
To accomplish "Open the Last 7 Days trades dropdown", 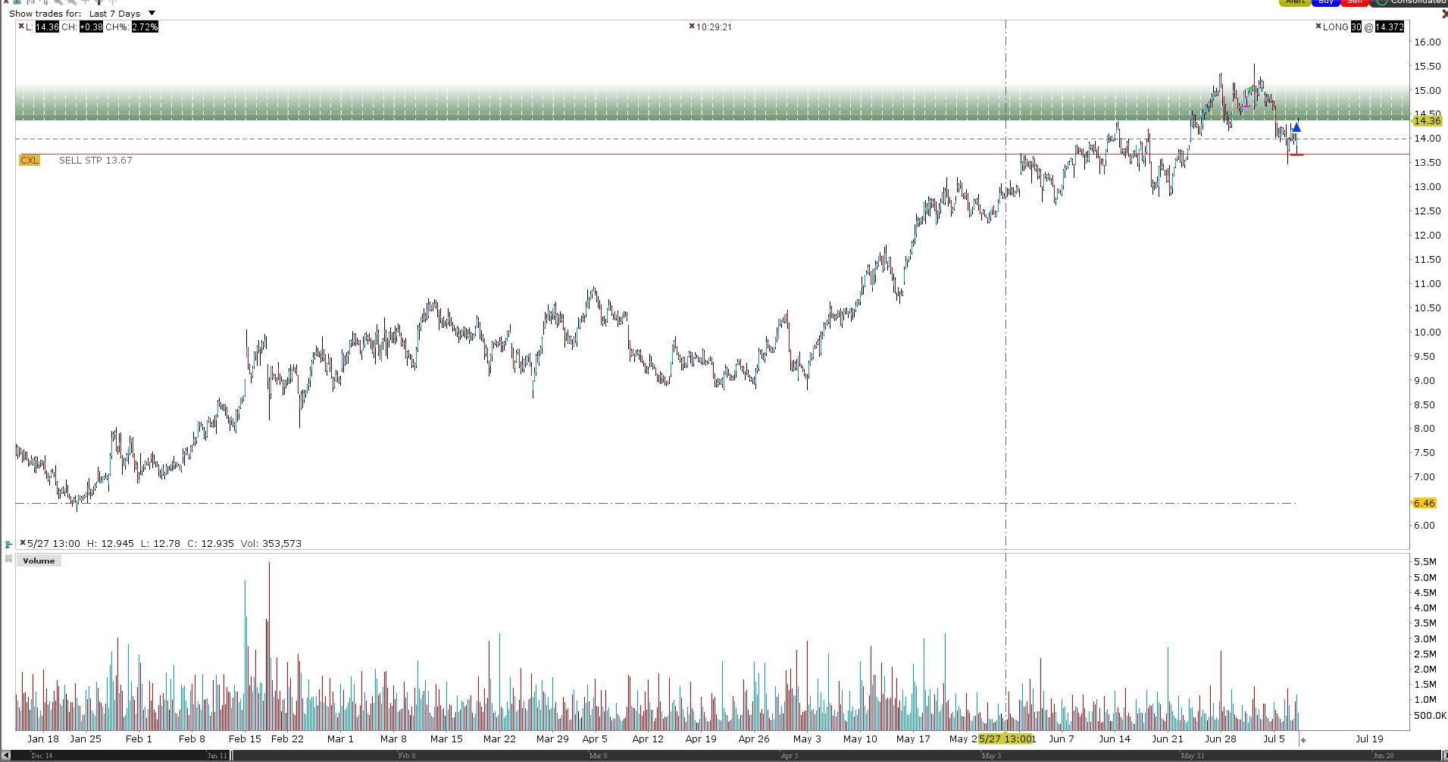I will (x=122, y=14).
